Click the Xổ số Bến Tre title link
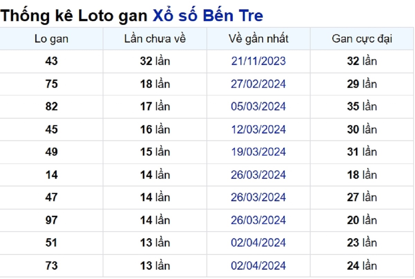415x279 pixels. [x=207, y=16]
